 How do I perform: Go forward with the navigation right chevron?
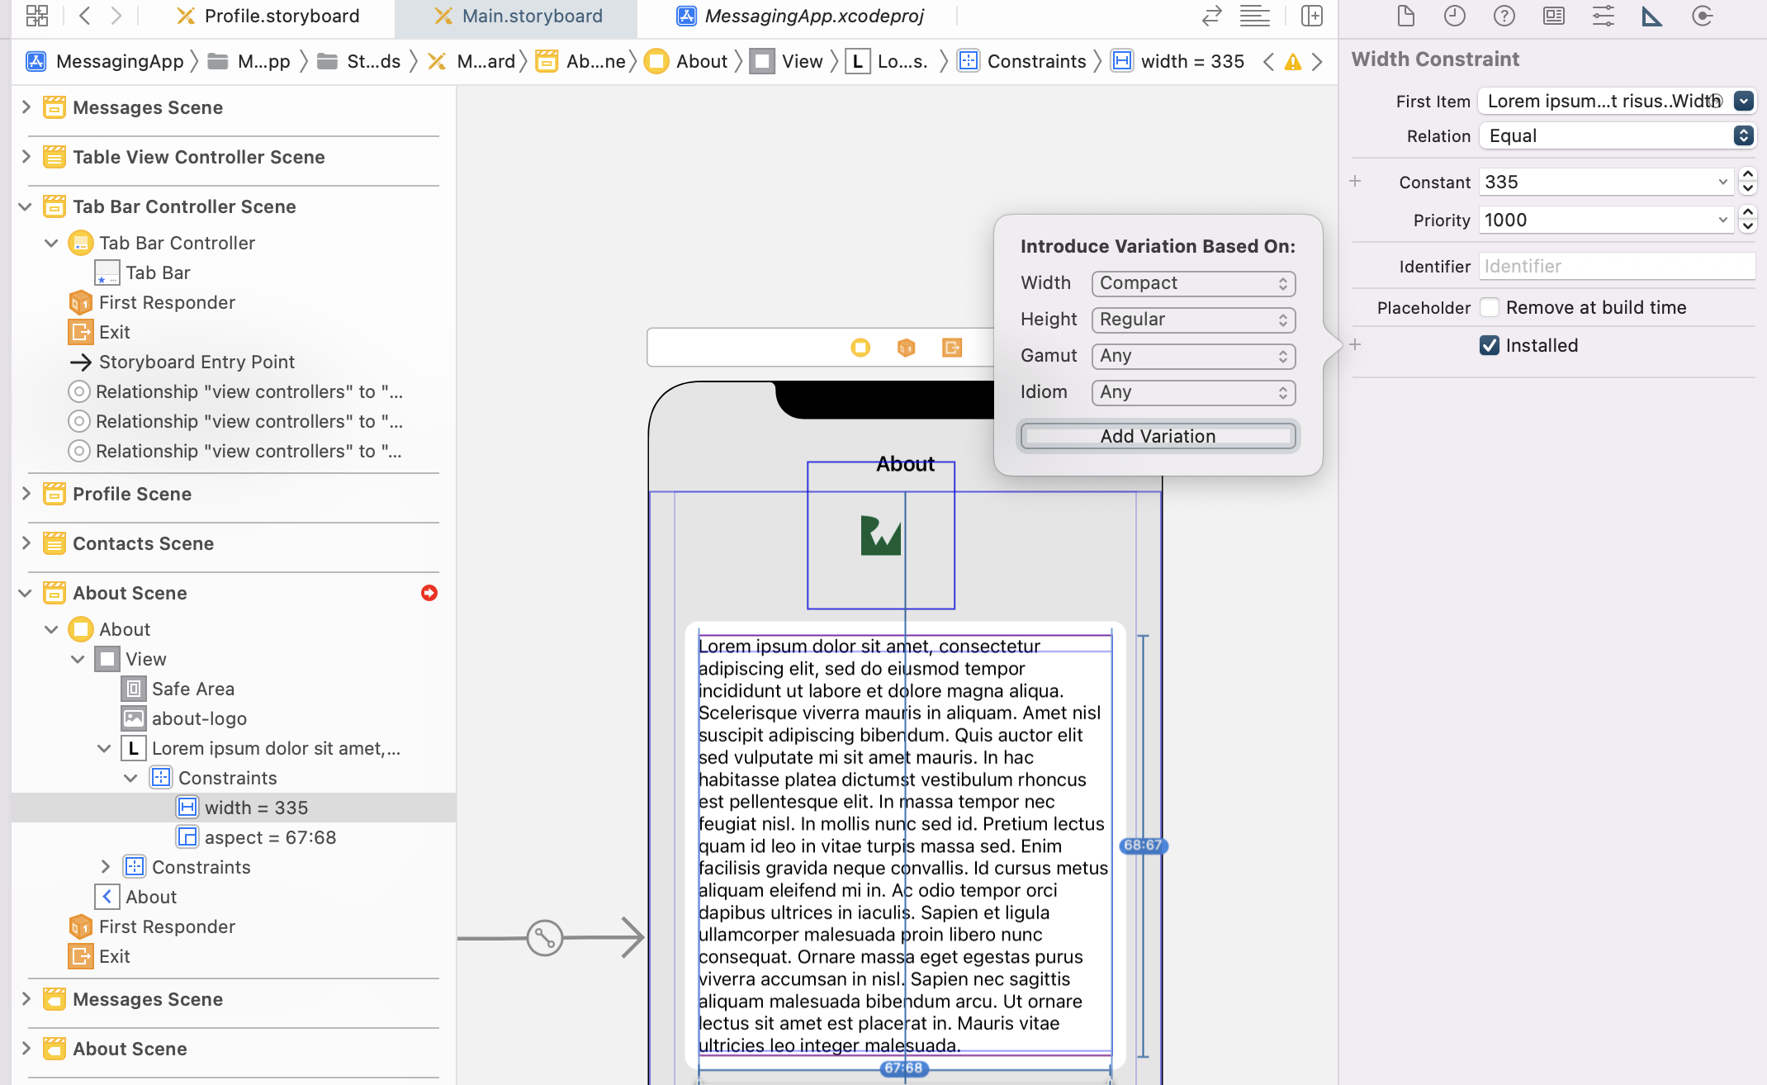point(116,16)
